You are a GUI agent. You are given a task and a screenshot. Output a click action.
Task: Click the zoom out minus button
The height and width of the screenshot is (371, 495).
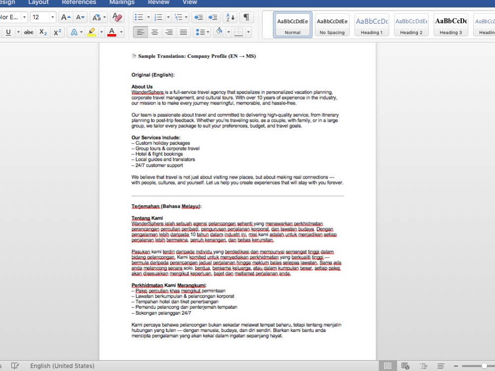coord(456,366)
